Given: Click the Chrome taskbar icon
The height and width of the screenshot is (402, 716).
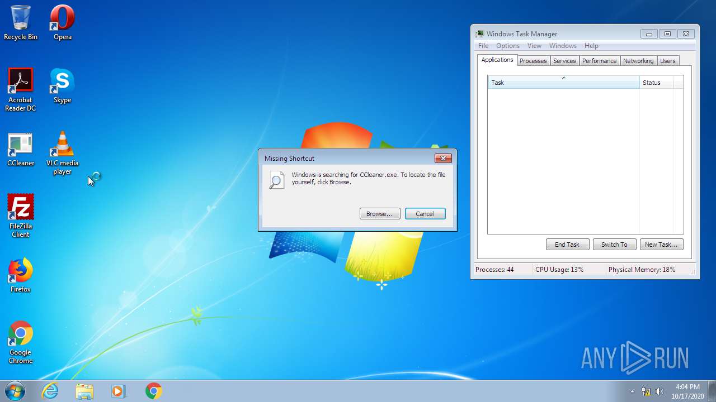Looking at the screenshot, I should click(153, 391).
